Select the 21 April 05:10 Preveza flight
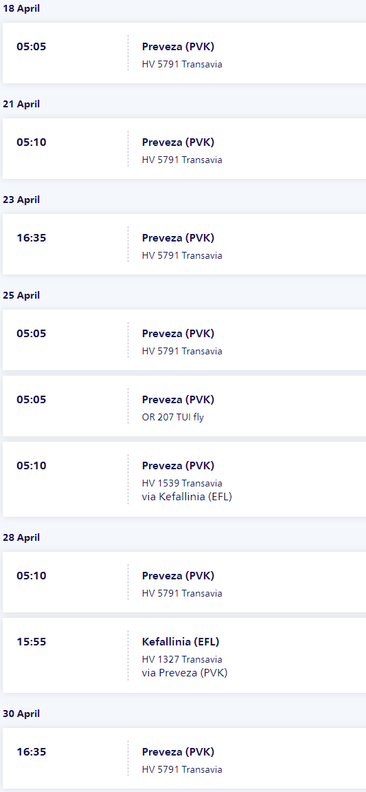366x792 pixels. (185, 149)
